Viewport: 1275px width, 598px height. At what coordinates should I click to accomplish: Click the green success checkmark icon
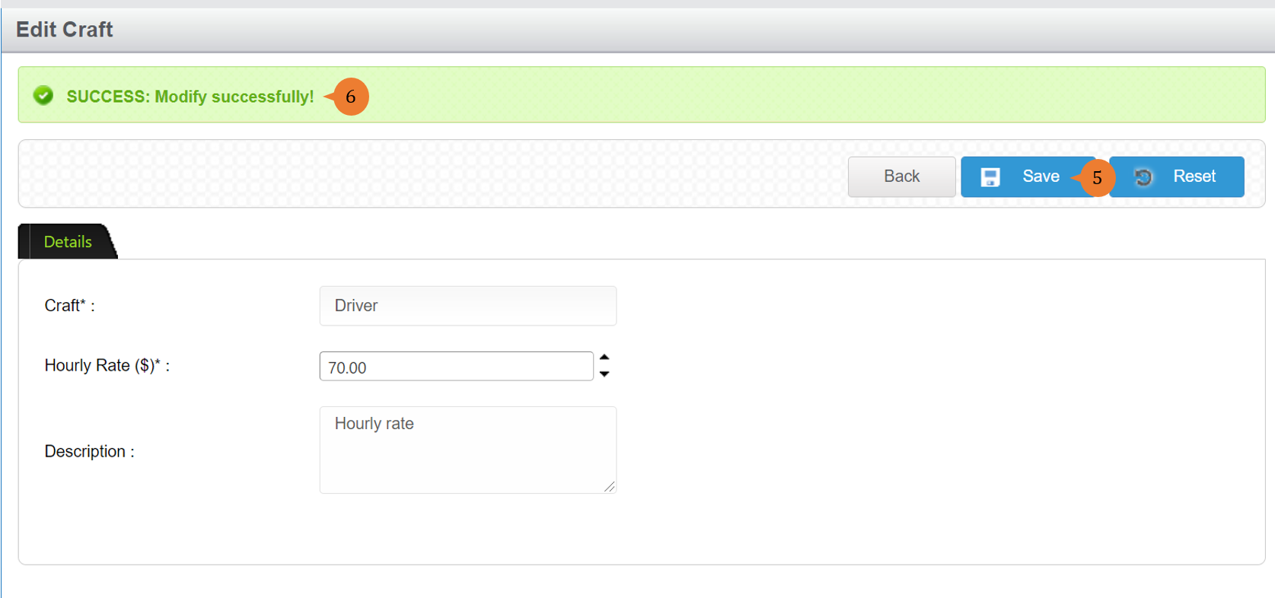(x=43, y=95)
